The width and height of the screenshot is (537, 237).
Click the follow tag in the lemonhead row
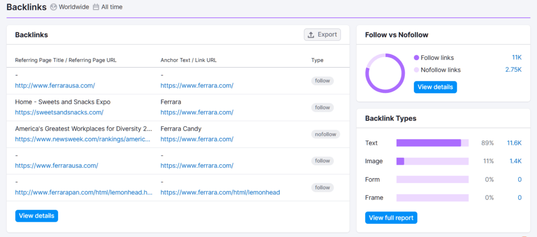click(323, 187)
